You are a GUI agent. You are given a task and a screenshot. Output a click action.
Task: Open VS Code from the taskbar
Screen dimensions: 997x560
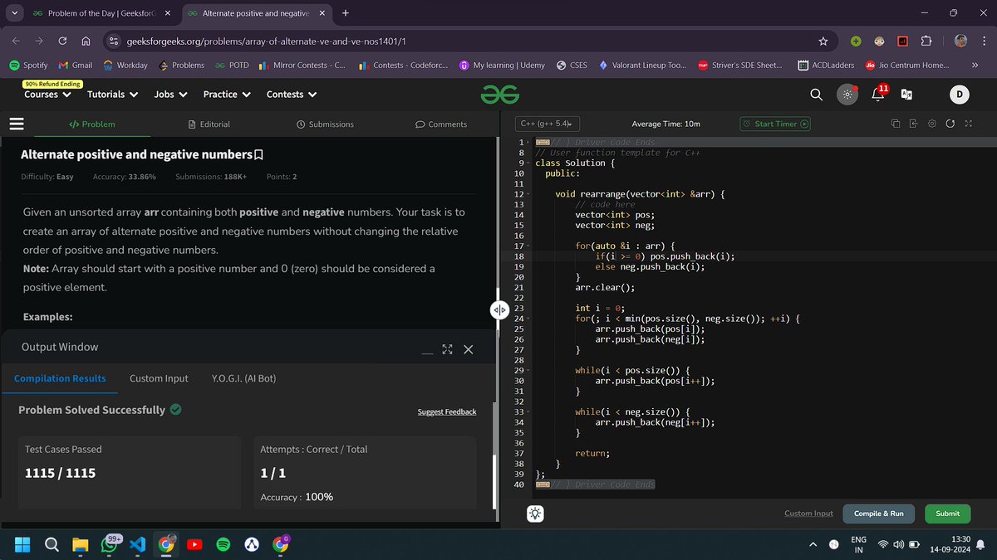point(138,544)
